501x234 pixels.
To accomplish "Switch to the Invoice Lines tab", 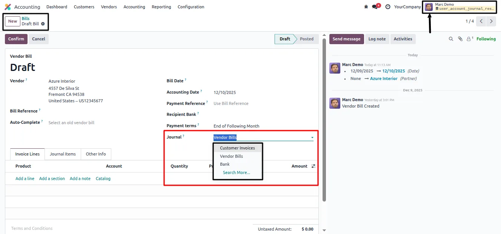I will (x=27, y=154).
